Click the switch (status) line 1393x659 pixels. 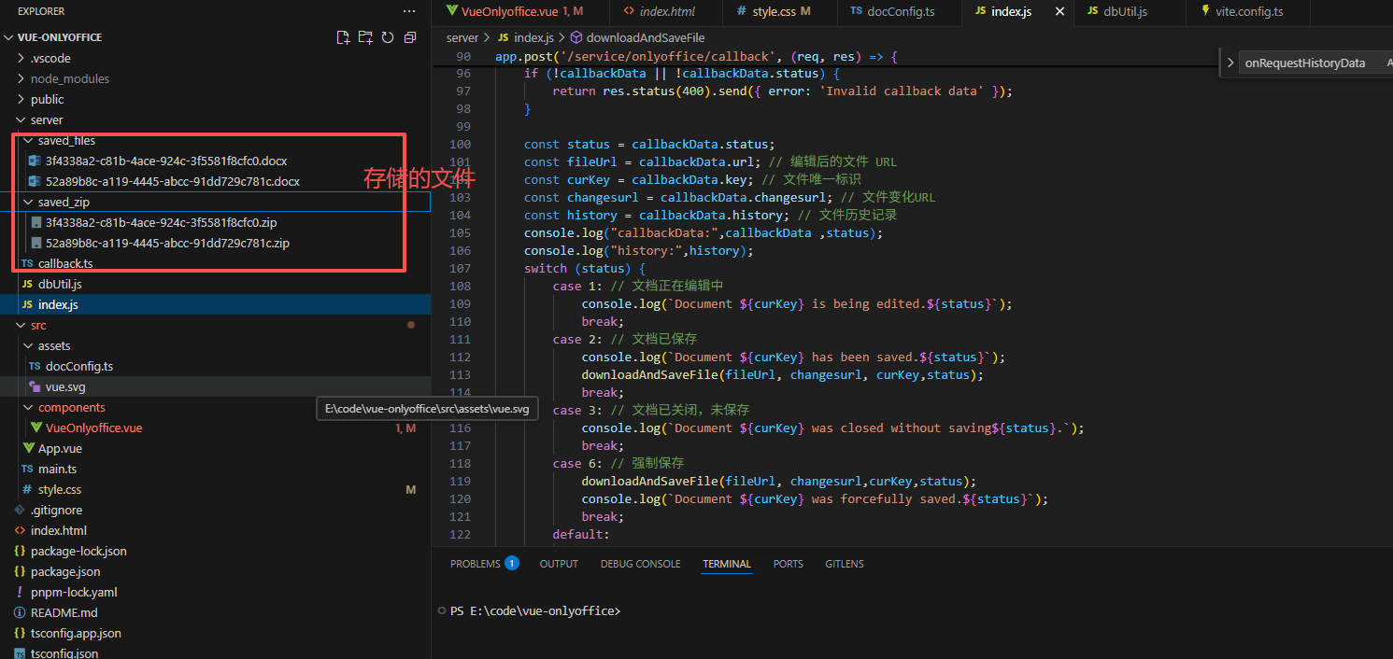click(x=585, y=268)
